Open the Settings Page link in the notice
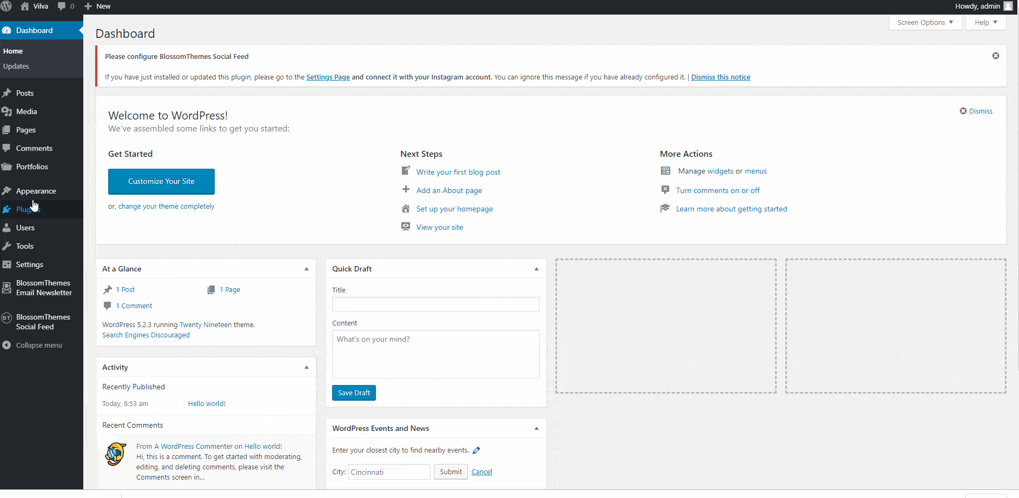The image size is (1019, 498). [328, 77]
